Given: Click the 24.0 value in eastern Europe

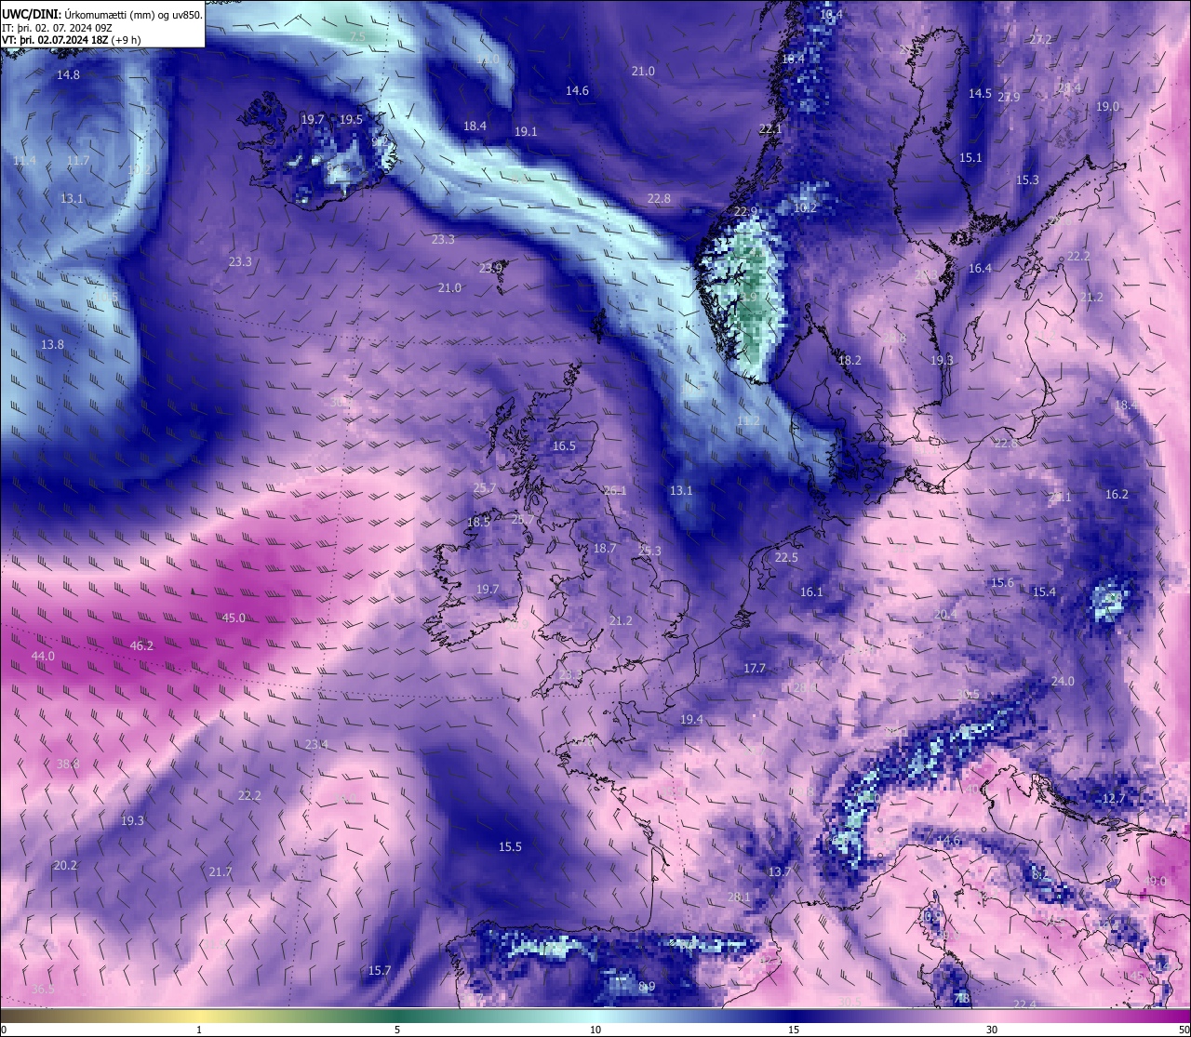Looking at the screenshot, I should point(1063,681).
